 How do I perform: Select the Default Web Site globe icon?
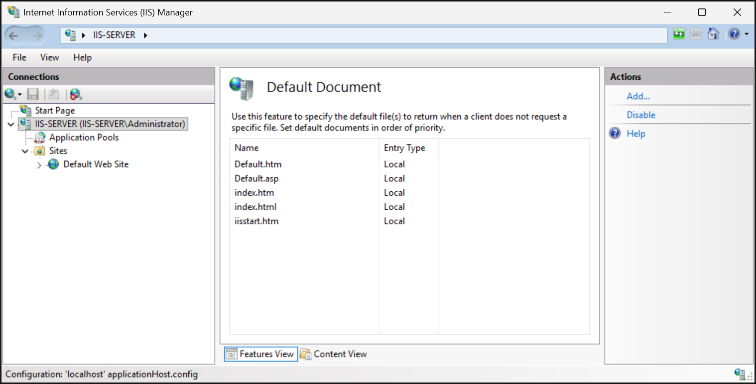pos(54,164)
